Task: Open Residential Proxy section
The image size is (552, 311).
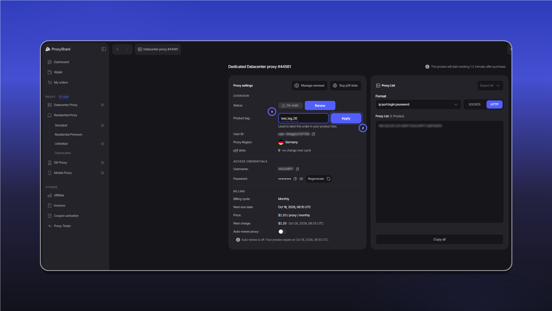Action: point(66,115)
